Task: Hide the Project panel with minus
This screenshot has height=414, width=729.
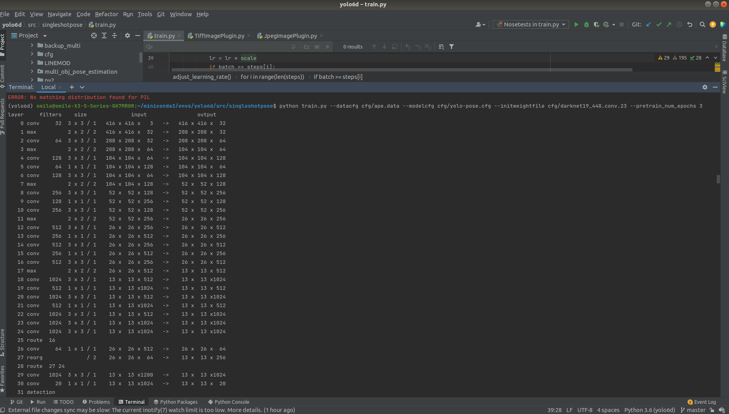Action: click(x=138, y=35)
